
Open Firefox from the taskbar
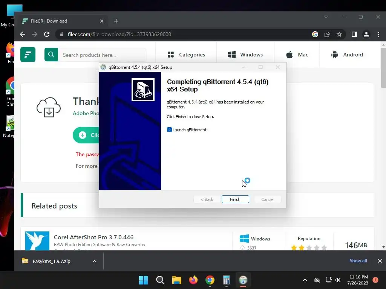[193, 280]
